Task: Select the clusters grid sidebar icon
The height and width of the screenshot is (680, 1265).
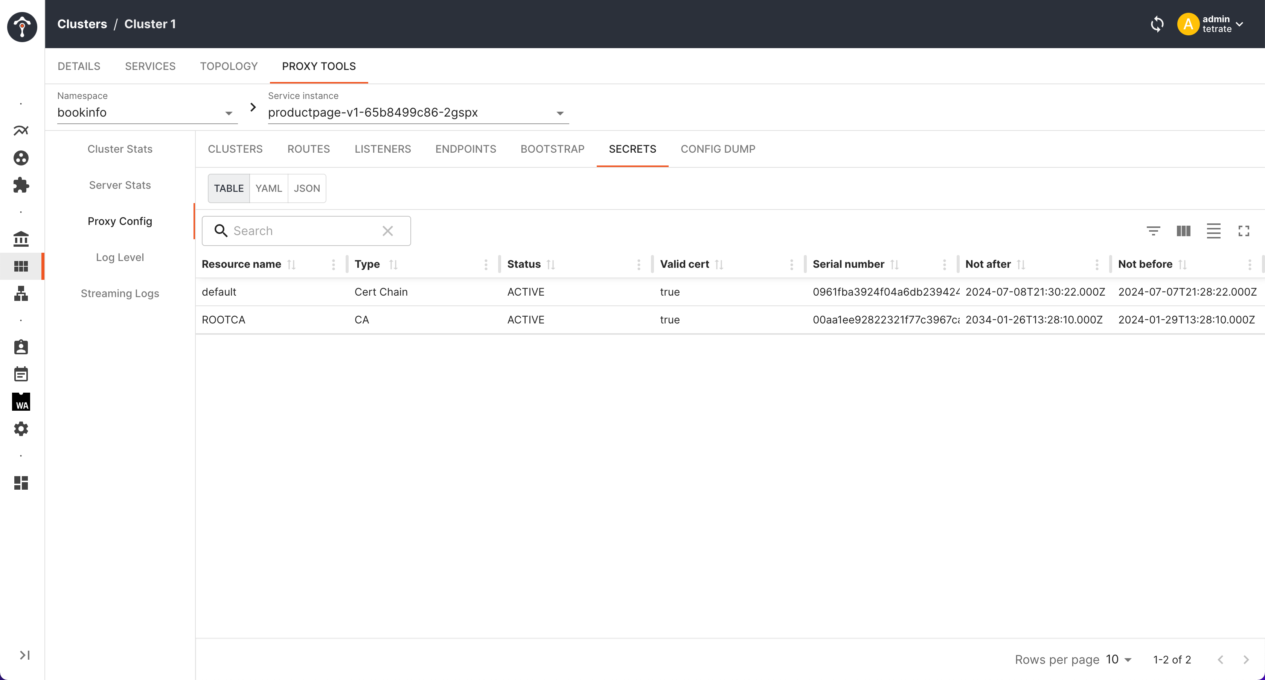Action: pos(21,266)
